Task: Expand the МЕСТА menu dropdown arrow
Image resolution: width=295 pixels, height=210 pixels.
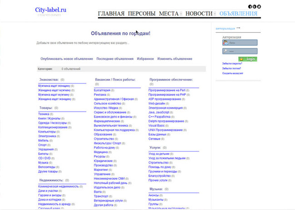Action: 181,14
